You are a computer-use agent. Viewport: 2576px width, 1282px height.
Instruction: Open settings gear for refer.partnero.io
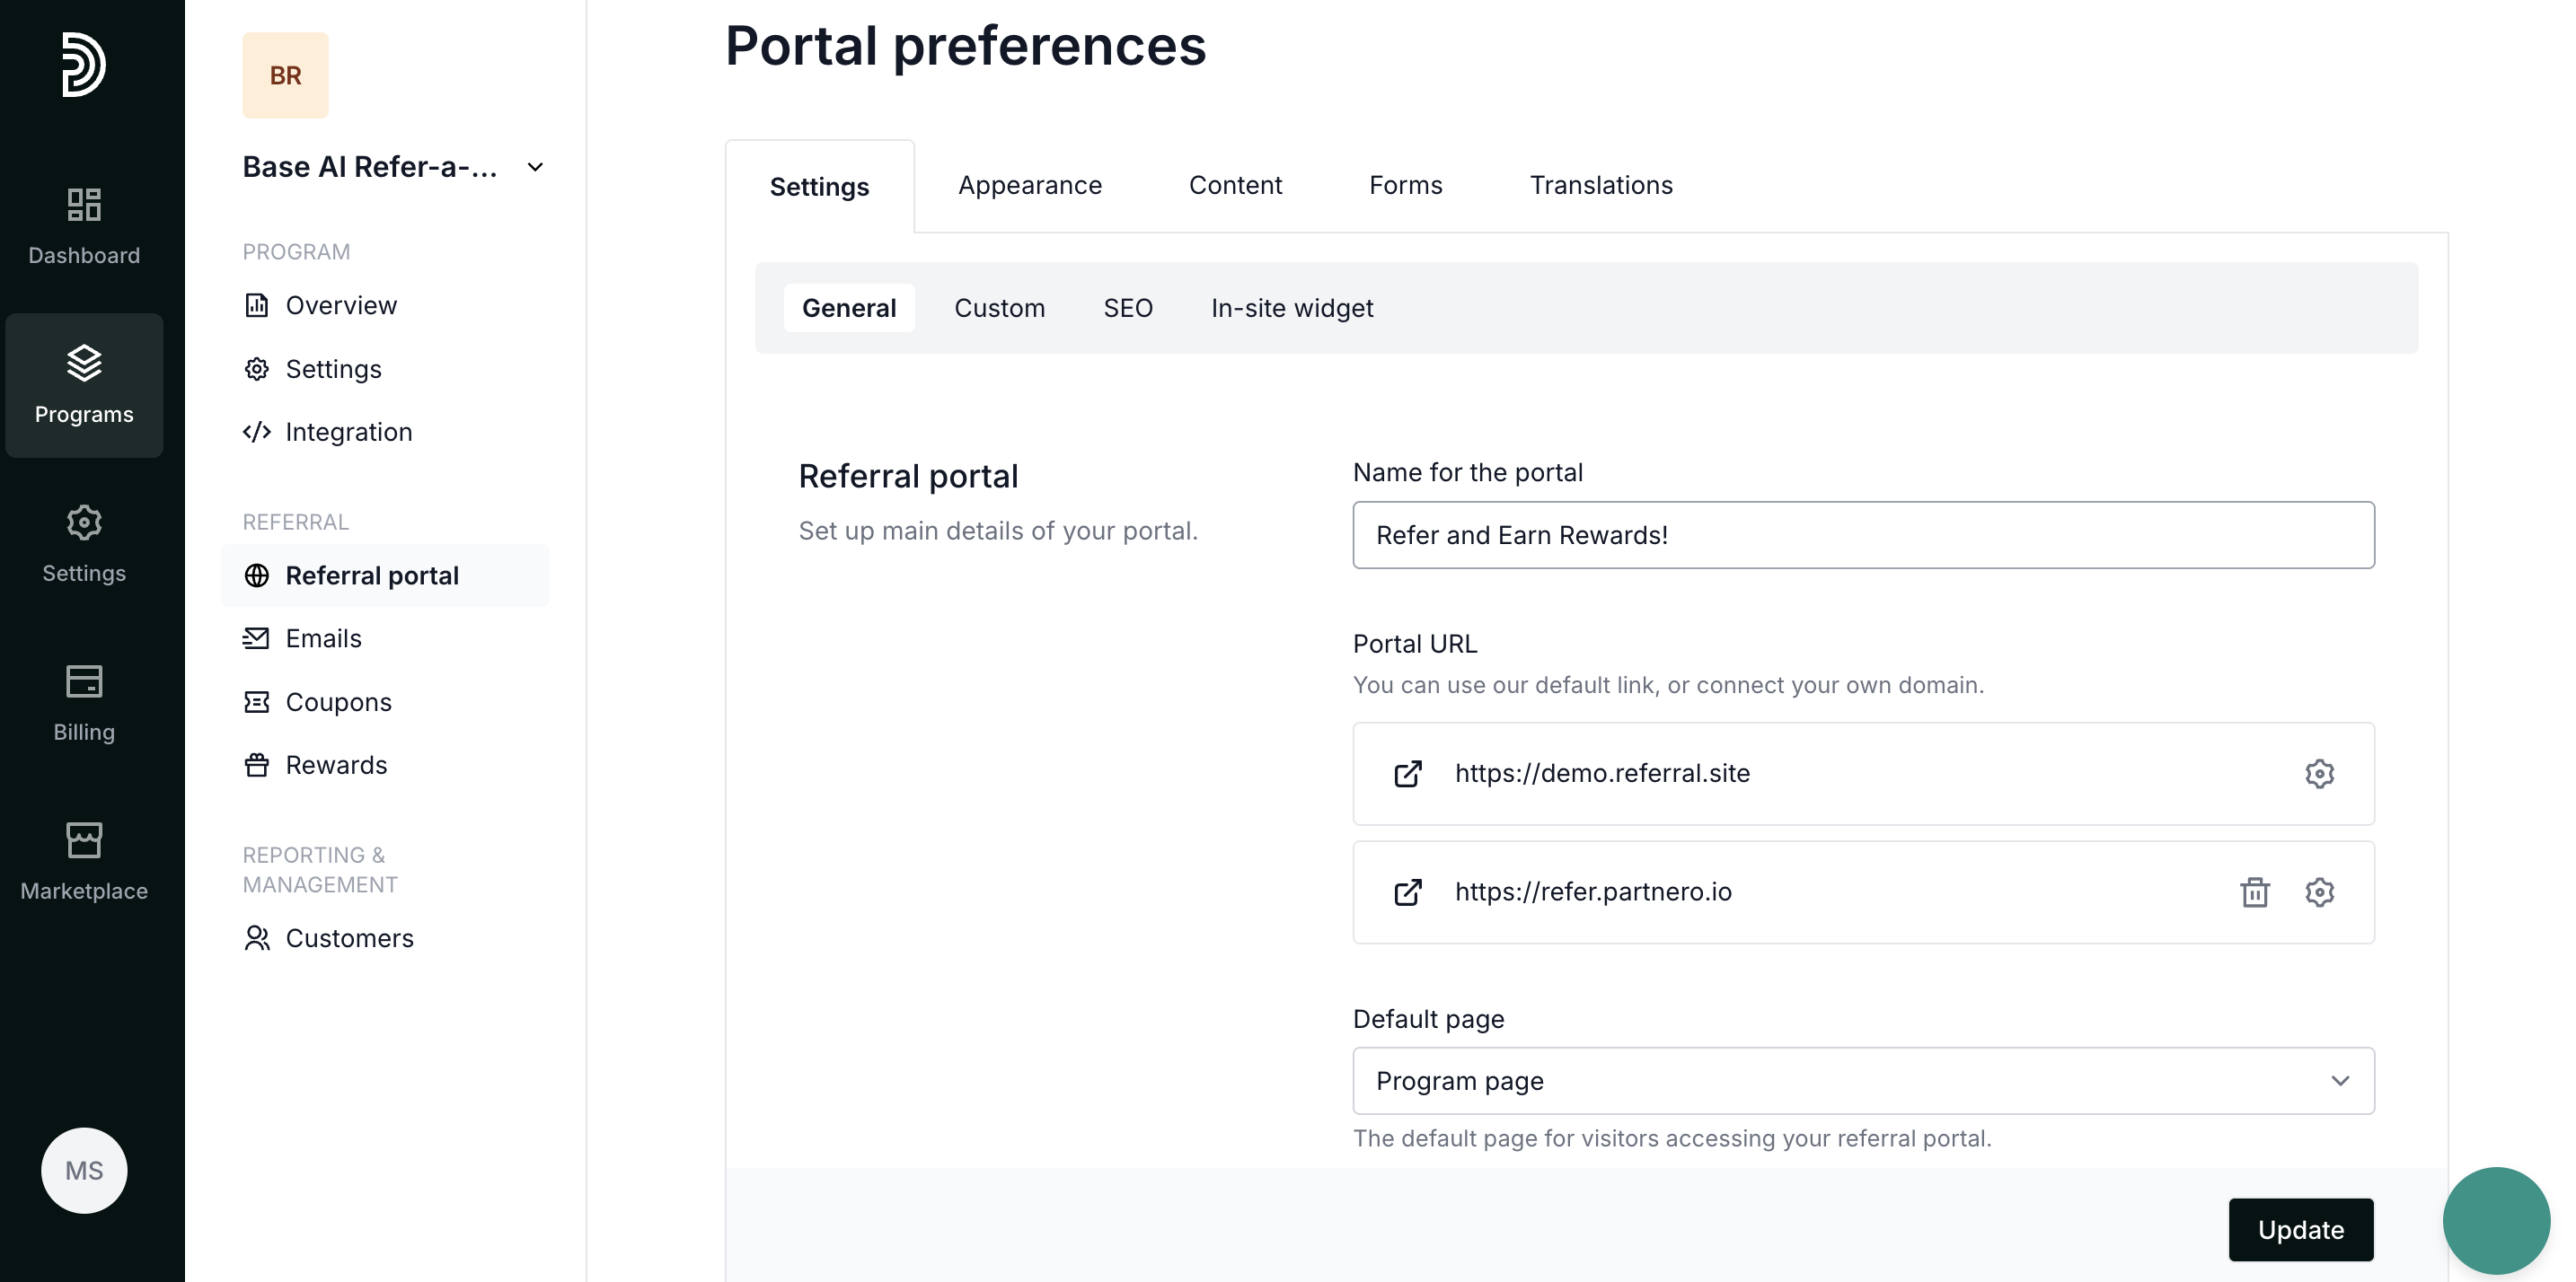point(2319,892)
